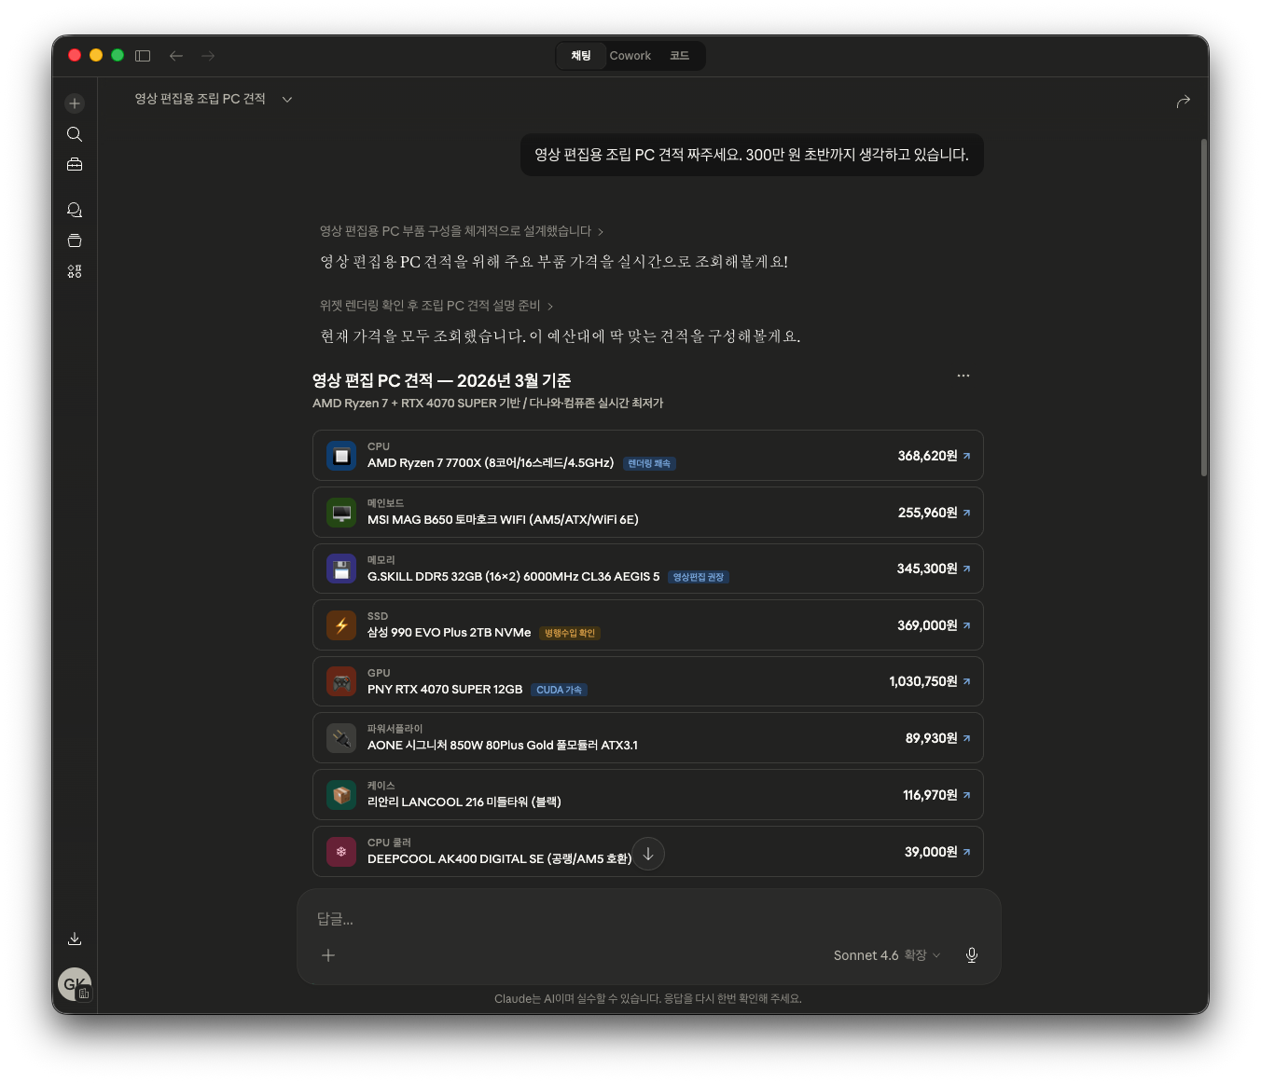Click the 영상편집 권장 tag
The width and height of the screenshot is (1261, 1083).
click(699, 577)
